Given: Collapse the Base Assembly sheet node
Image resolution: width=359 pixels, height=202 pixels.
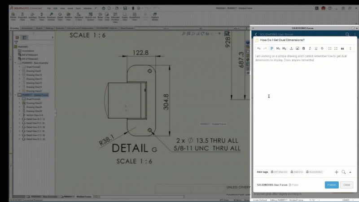Looking at the screenshot, I should (15, 63).
